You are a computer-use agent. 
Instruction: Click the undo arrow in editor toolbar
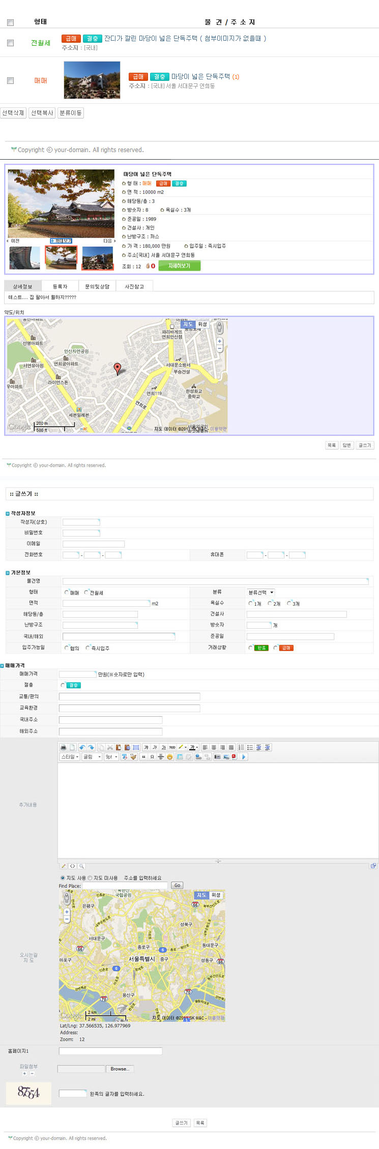point(82,747)
